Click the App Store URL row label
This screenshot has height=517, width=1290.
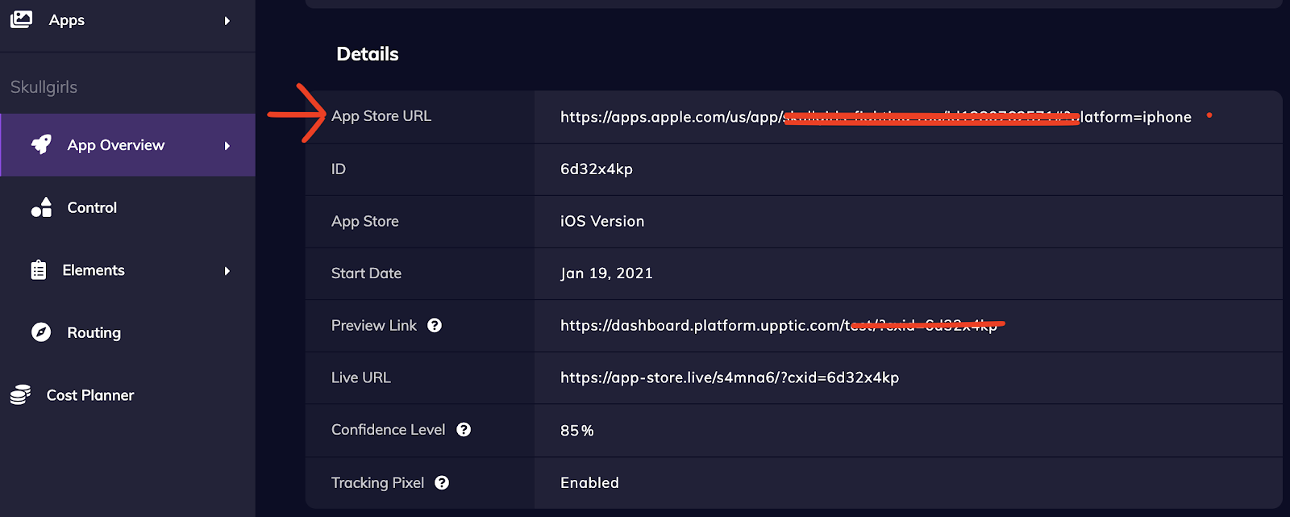tap(381, 116)
